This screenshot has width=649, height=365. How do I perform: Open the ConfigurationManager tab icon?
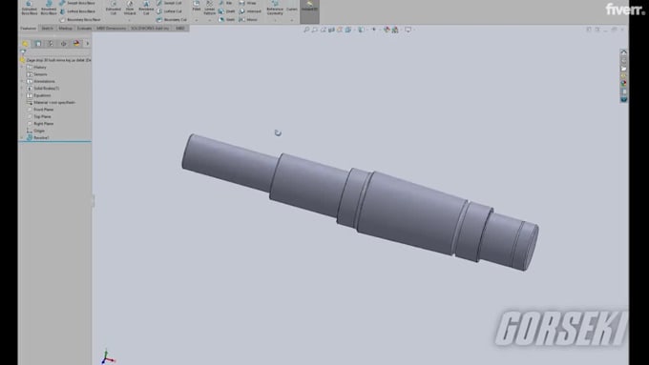(x=51, y=44)
